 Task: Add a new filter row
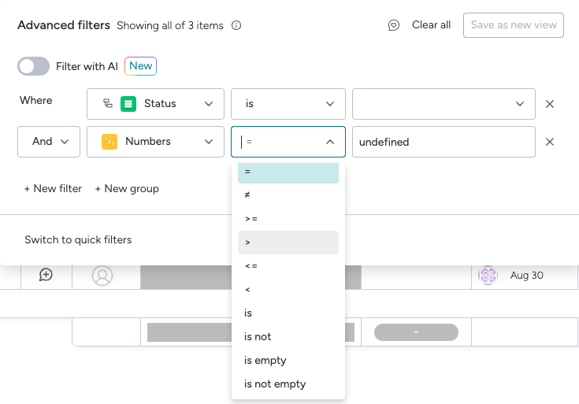pyautogui.click(x=53, y=189)
